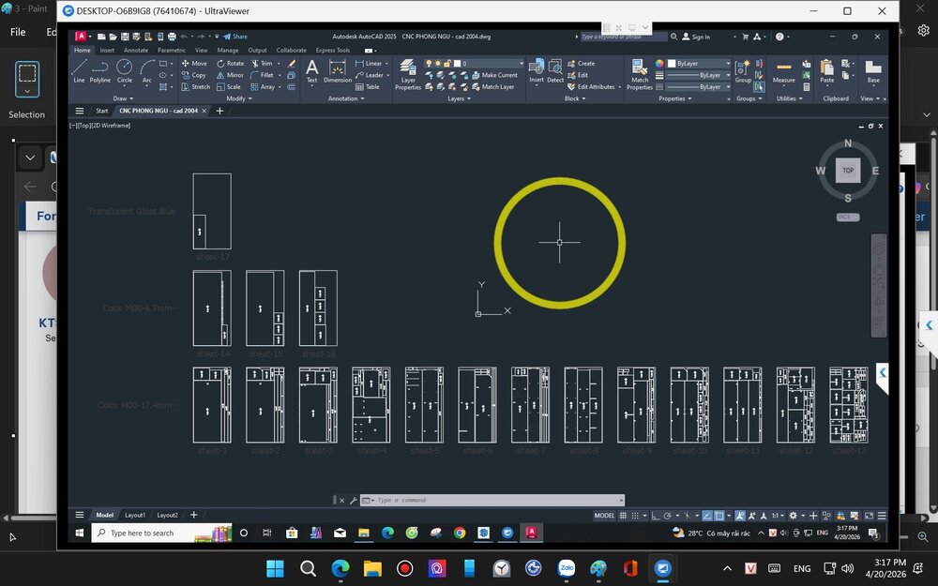Toggle 2D object snap button
This screenshot has height=586, width=938.
tap(719, 515)
